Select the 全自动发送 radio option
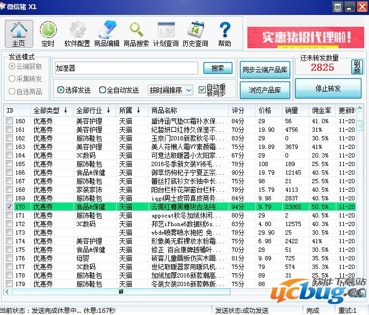Viewport: 369px width, 315px height. 103,90
